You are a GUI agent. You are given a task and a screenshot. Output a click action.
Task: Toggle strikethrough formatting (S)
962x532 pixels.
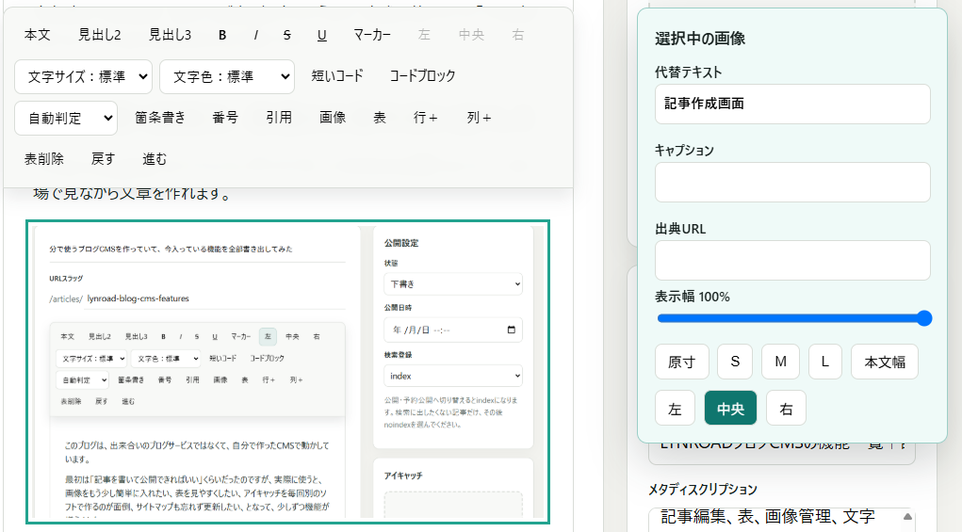[287, 35]
